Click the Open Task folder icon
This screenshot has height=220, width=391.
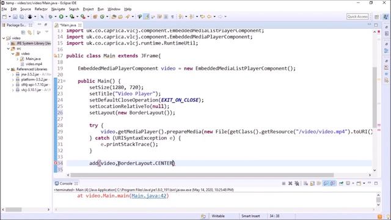[120, 16]
